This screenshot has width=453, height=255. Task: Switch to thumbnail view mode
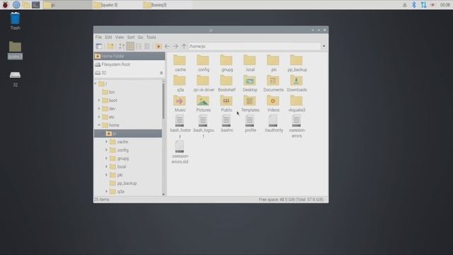tap(130, 46)
